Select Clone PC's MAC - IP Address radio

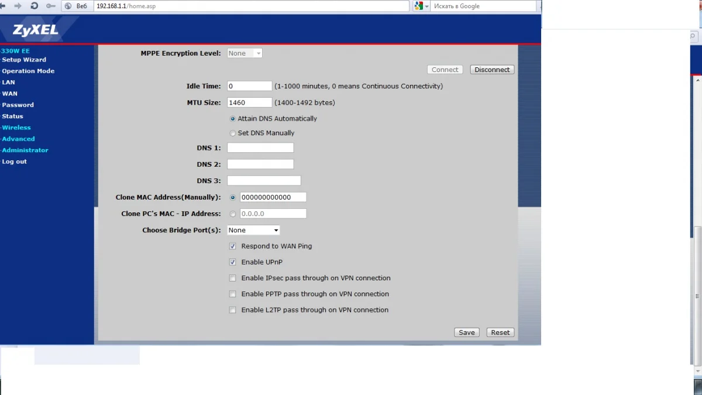click(233, 214)
